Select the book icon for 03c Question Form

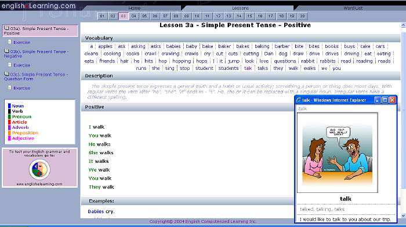[6, 74]
